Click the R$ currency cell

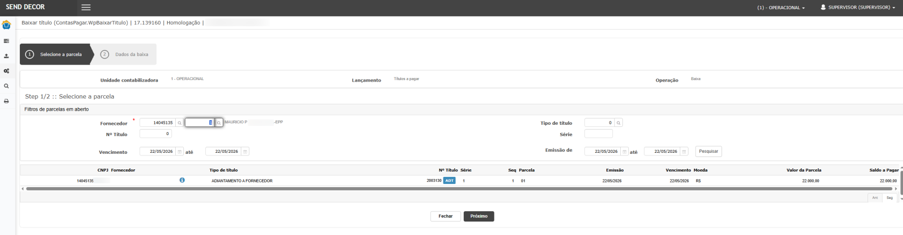coord(698,181)
